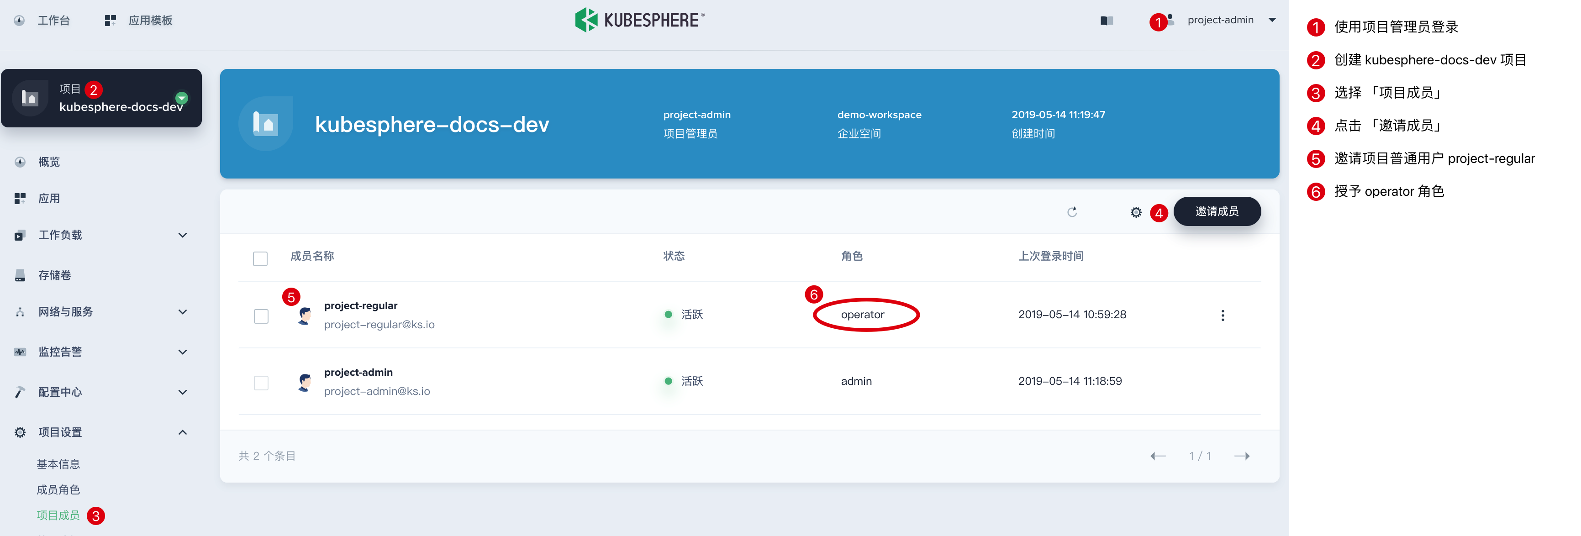The image size is (1581, 536).
Task: Click the 邀请成员 invite member button
Action: pos(1217,211)
